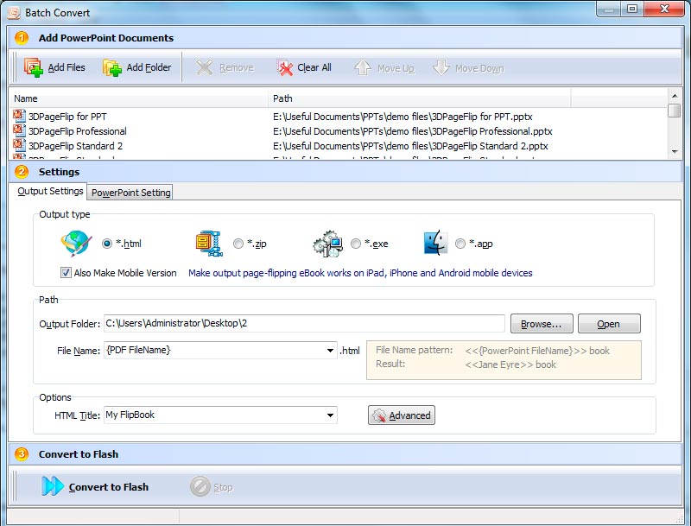
Task: Click the Convert to Flash button label
Action: [x=109, y=487]
